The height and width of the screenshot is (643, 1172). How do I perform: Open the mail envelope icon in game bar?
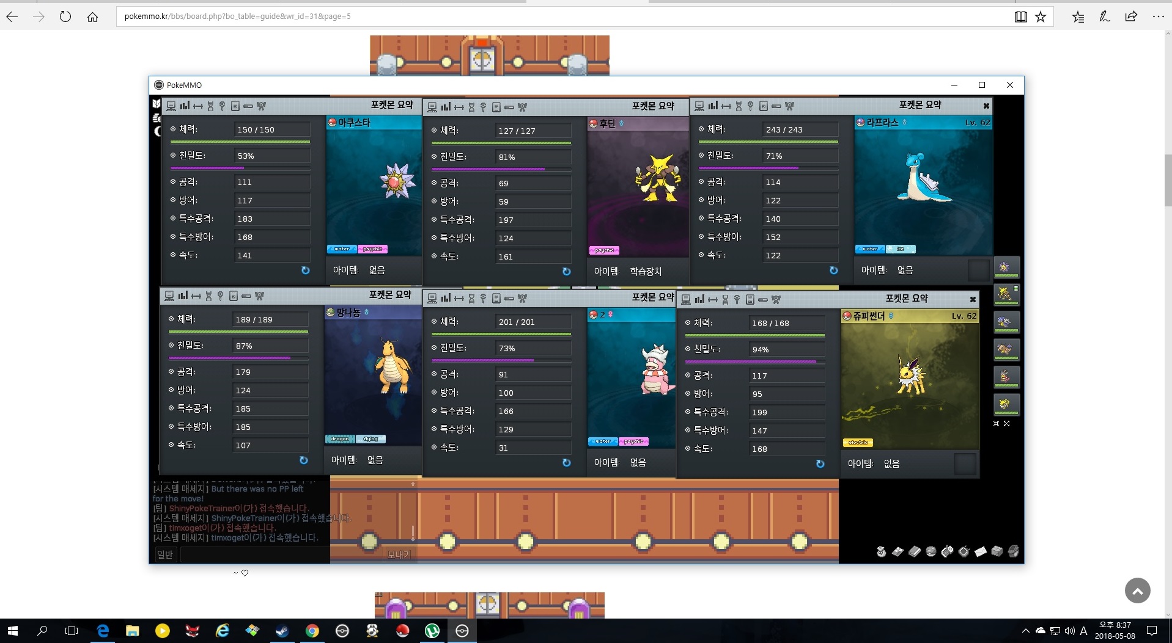pos(980,551)
